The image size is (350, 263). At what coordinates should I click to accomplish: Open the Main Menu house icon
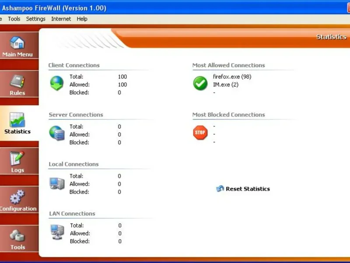click(x=17, y=43)
